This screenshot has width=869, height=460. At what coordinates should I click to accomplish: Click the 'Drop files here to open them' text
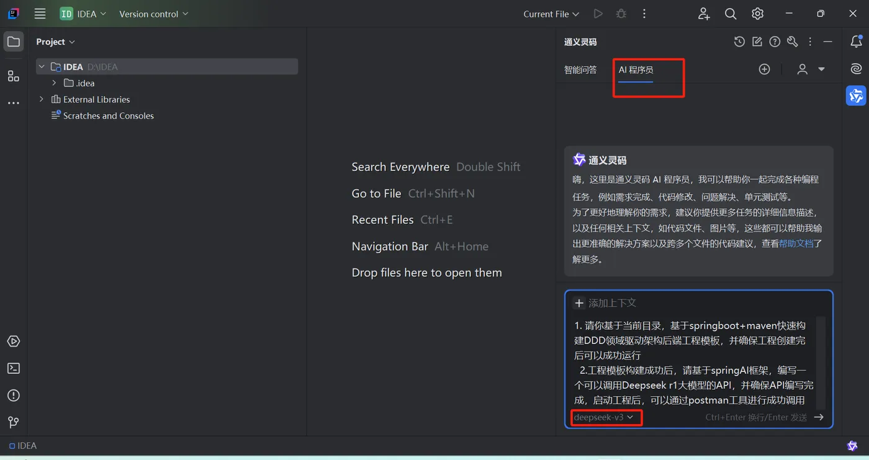coord(426,273)
